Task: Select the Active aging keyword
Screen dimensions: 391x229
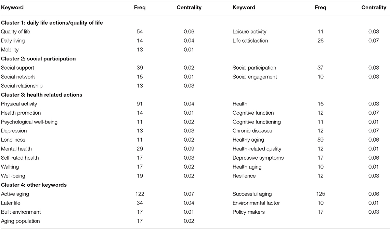Action: tap(15, 194)
